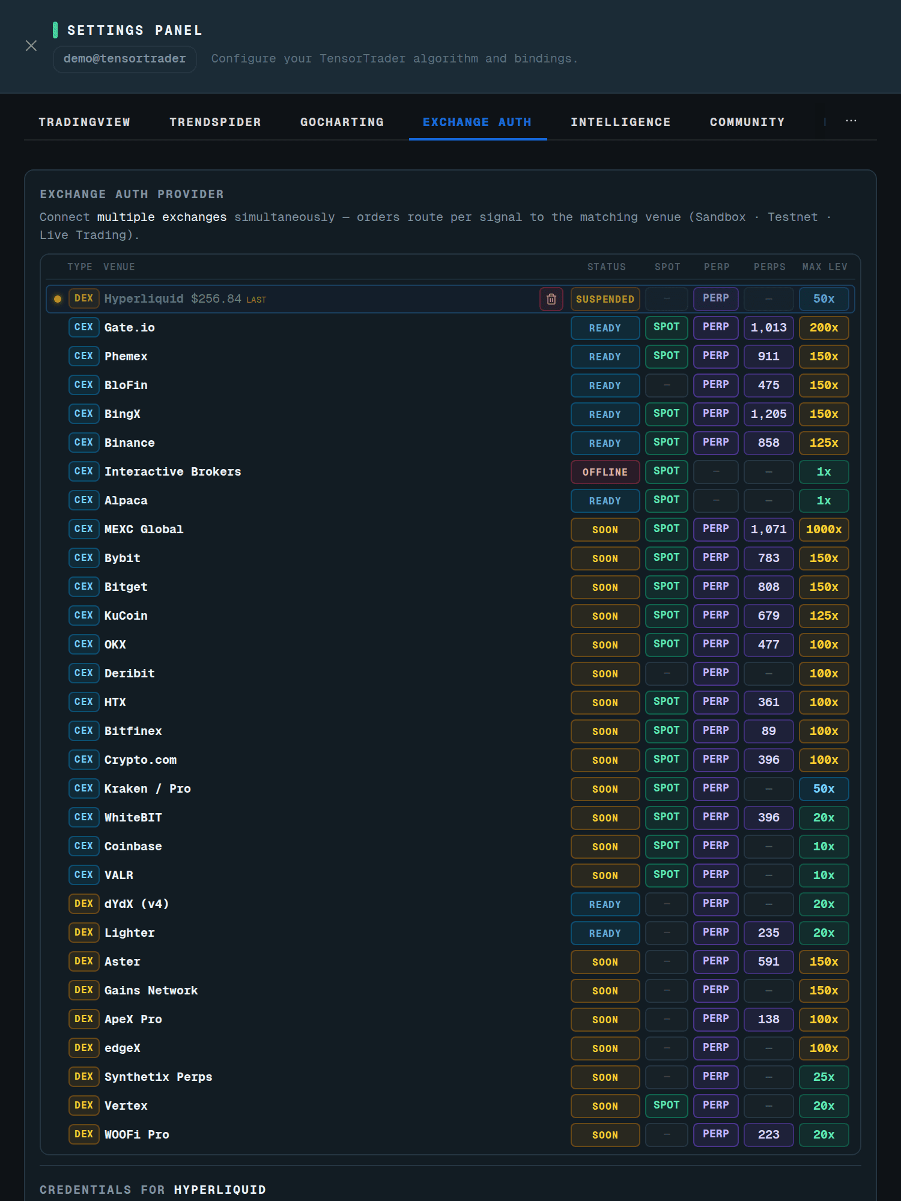Select the Hyperliquid venue row
The height and width of the screenshot is (1201, 901).
450,299
